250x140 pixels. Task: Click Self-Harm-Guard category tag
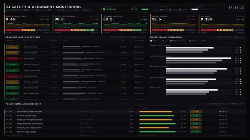[35, 94]
